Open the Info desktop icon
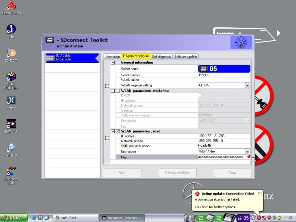This screenshot has height=222, width=296. pos(11,31)
